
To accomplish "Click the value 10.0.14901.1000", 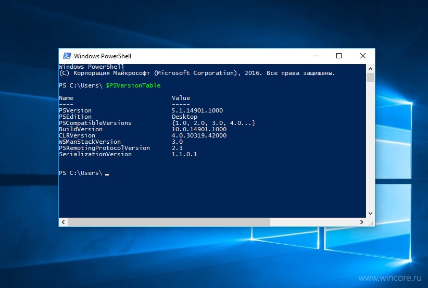I will pyautogui.click(x=199, y=129).
